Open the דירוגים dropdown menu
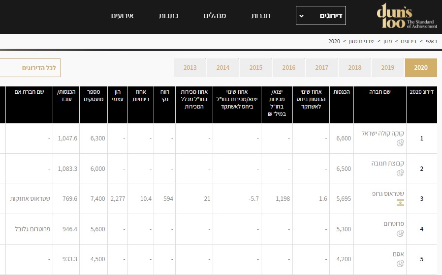This screenshot has width=442, height=275. pyautogui.click(x=321, y=15)
